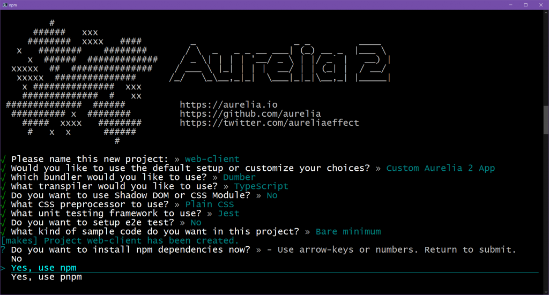Click the 'No' answer for e2e test question
The image size is (549, 295).
point(196,223)
